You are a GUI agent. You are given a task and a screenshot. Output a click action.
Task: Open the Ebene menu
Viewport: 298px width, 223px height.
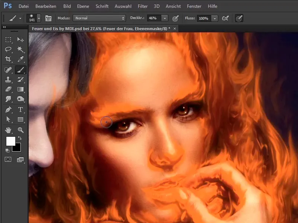click(x=83, y=6)
